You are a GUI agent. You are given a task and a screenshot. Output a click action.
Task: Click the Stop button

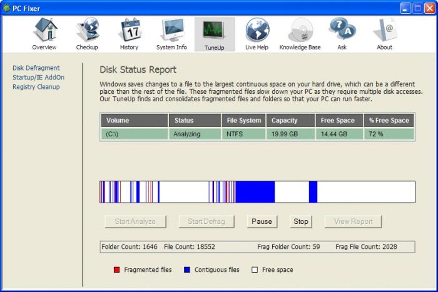point(301,222)
